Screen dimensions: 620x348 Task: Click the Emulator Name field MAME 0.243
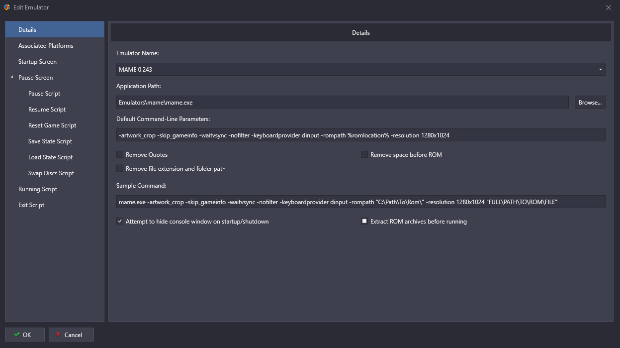[360, 69]
